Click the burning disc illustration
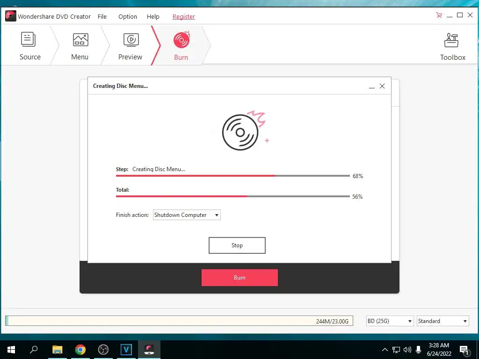Viewport: 479px width, 359px height. pos(245,130)
